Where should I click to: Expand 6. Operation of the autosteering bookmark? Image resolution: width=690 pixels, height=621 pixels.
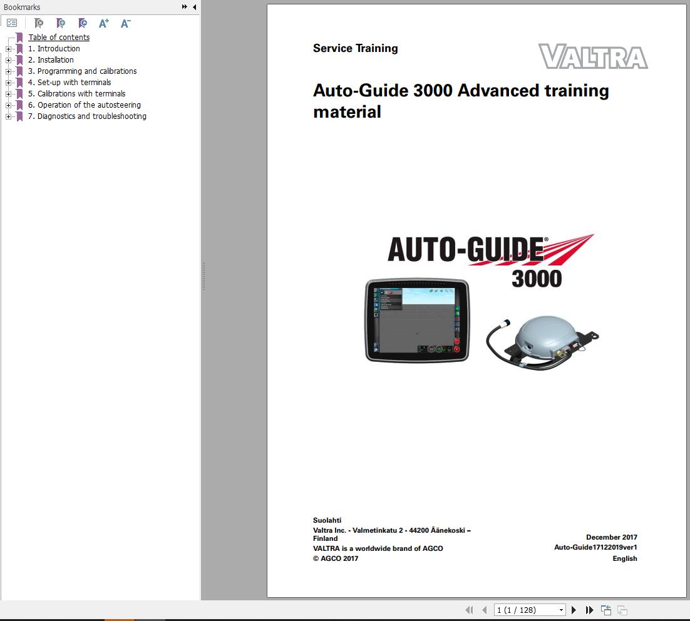(8, 105)
